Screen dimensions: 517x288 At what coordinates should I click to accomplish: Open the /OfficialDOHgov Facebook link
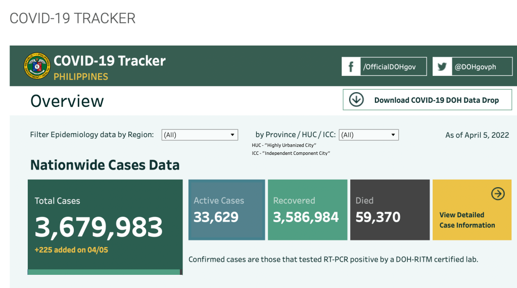[x=389, y=67]
